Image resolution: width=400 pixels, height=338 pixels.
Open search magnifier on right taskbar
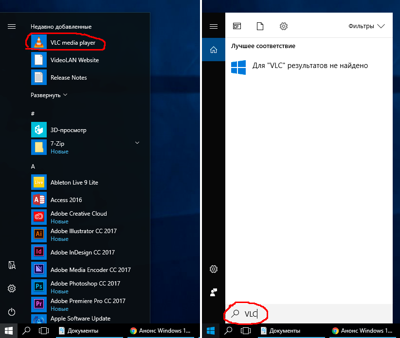228,331
